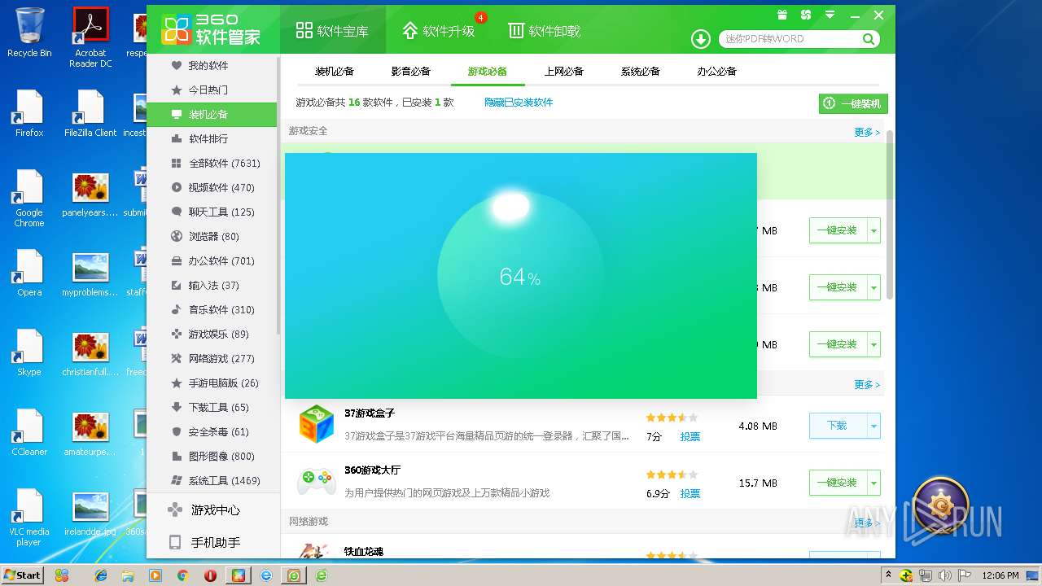Open 全部软件 (7631) category
This screenshot has width=1042, height=586.
pyautogui.click(x=212, y=163)
